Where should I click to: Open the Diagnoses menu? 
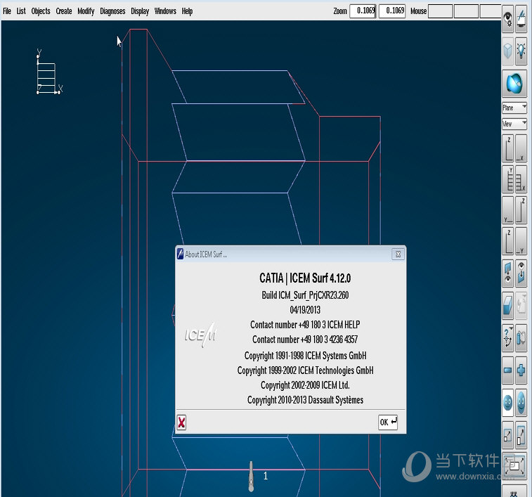pos(112,11)
